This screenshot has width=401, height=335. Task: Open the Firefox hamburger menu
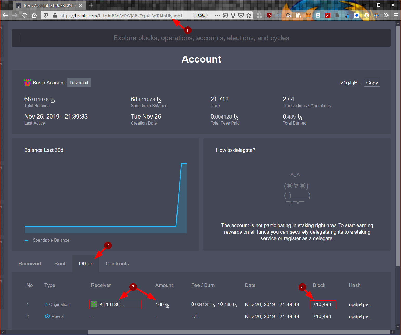(396, 15)
